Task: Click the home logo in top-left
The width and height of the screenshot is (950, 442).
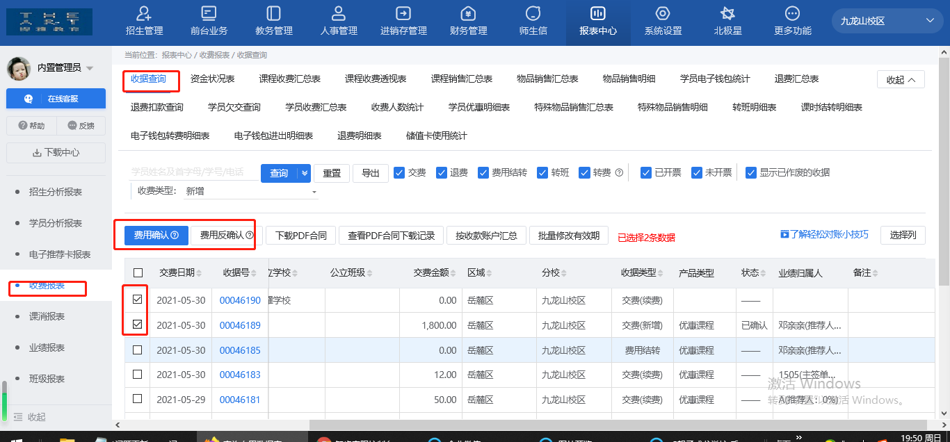Action: tap(49, 22)
